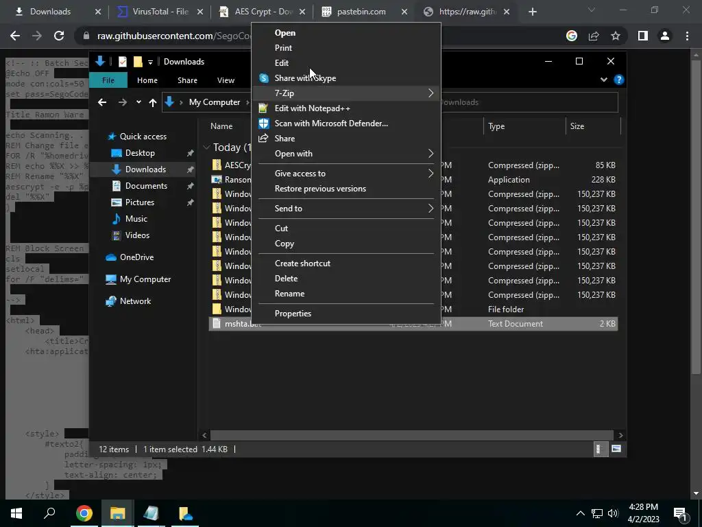
Task: Click the Explorer search Downloads field
Action: click(x=529, y=102)
